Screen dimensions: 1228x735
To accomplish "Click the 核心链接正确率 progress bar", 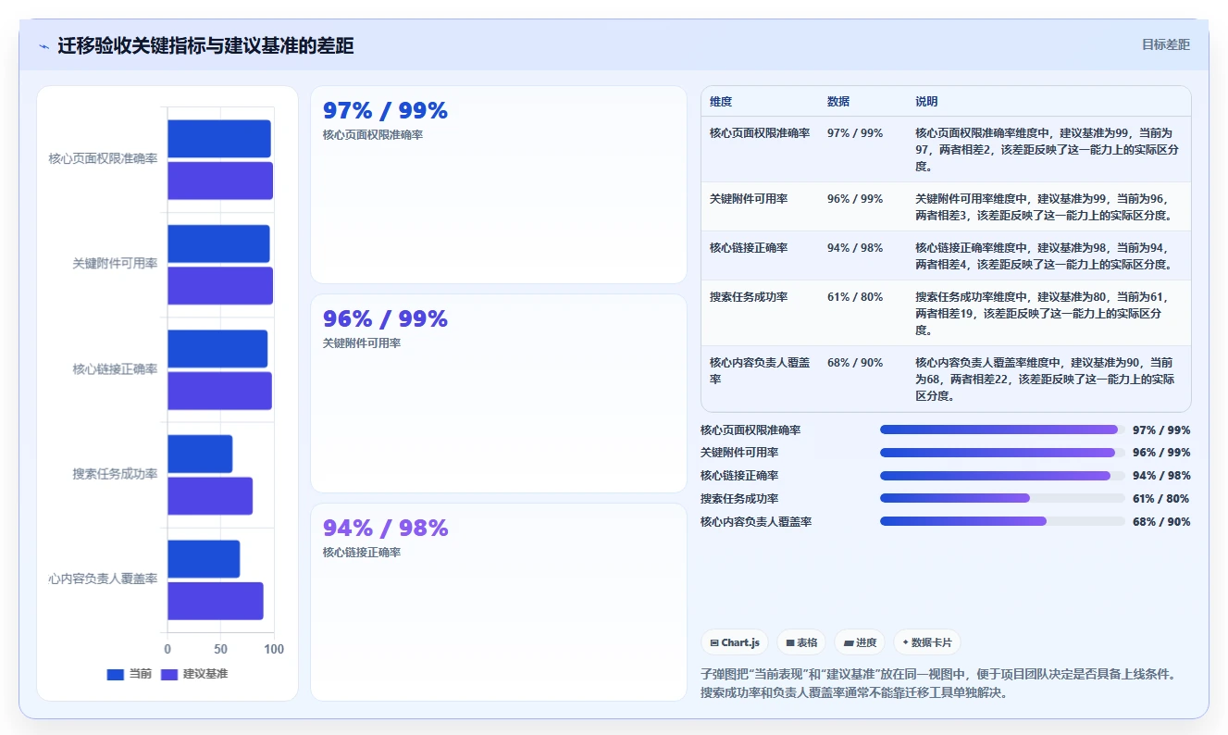I will click(x=1002, y=476).
